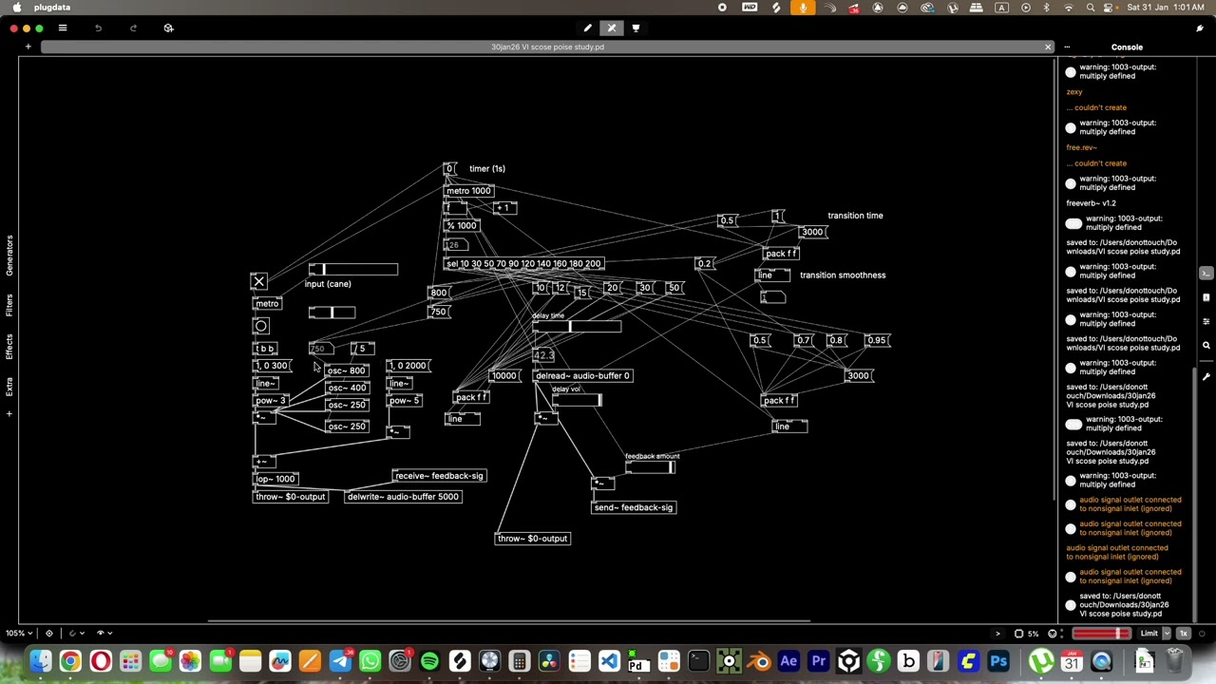Click the 'osc~ 800' object
Viewport: 1216px width, 684px height.
coord(346,370)
